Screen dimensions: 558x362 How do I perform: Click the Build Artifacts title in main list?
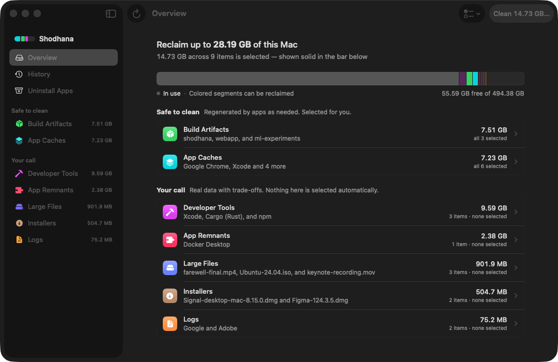pyautogui.click(x=206, y=130)
